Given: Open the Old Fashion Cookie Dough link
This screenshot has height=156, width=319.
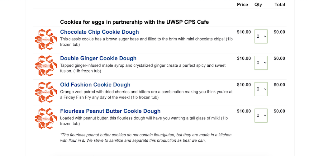Looking at the screenshot, I should pyautogui.click(x=95, y=85).
